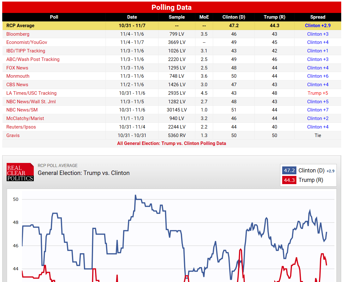Open the NBC News/Wall St. Jrnl poll
The height and width of the screenshot is (282, 345).
(x=31, y=102)
